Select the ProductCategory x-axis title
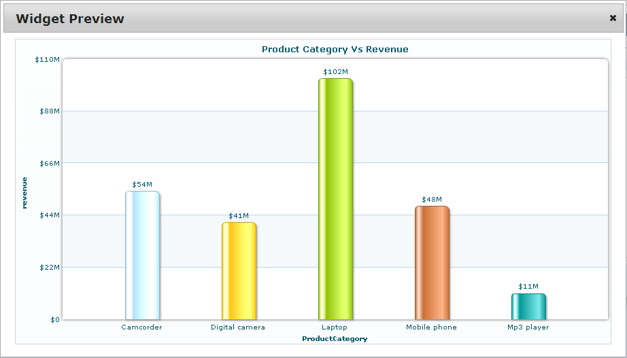Viewport: 627px width, 358px height. tap(335, 338)
